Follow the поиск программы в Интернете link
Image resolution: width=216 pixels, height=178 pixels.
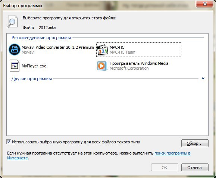[x=172, y=153]
